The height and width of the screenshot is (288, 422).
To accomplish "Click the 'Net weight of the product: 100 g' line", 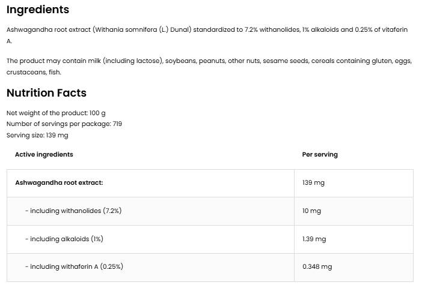I will point(56,113).
